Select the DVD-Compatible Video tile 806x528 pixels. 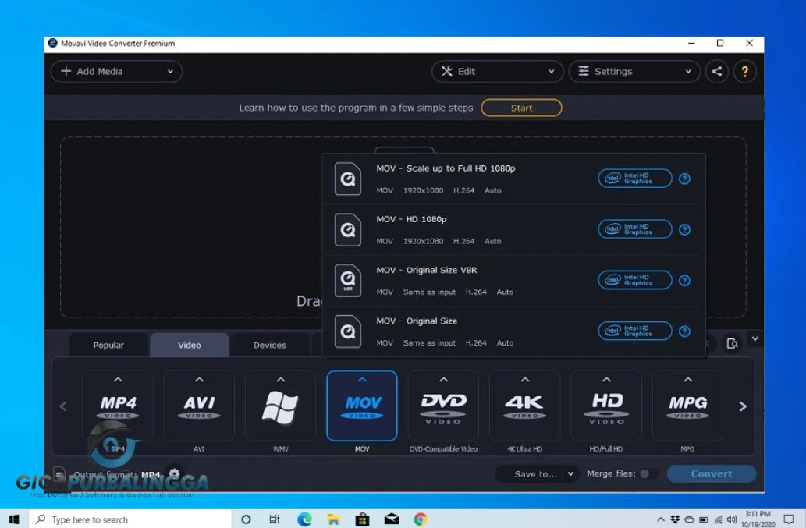(x=443, y=406)
